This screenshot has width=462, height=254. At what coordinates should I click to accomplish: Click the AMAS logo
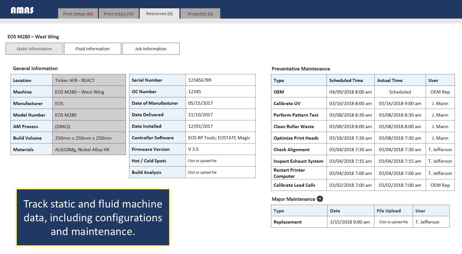point(22,11)
